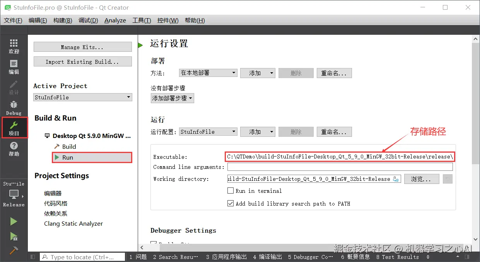Open the 欢迎 (Welcome) mode
The image size is (480, 262).
[x=14, y=46]
